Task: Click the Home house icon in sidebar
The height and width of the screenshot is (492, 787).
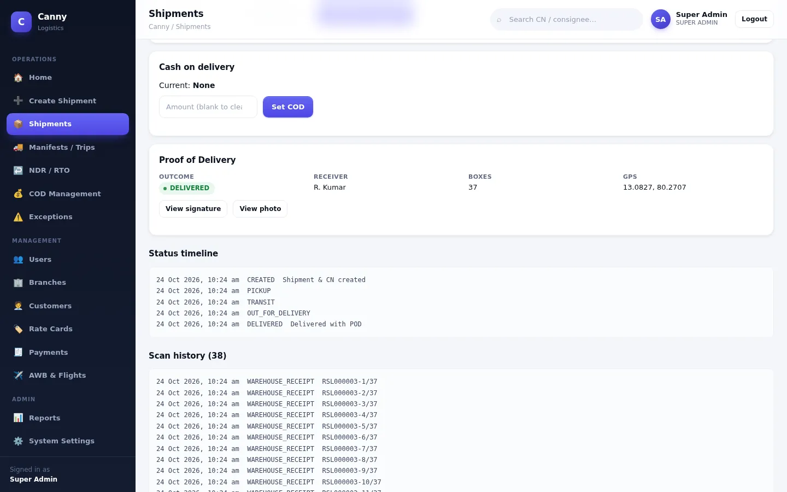Action: [x=18, y=78]
